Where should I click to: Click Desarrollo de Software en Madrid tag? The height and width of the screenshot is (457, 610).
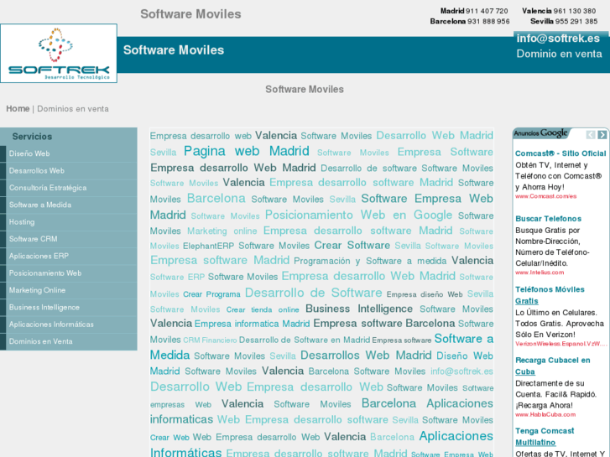pyautogui.click(x=305, y=340)
